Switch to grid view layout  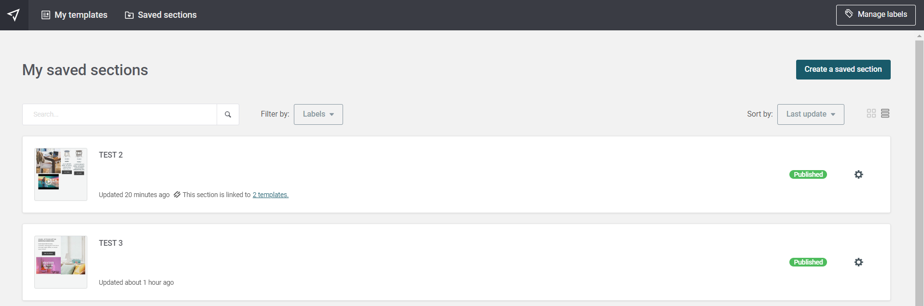pyautogui.click(x=871, y=113)
